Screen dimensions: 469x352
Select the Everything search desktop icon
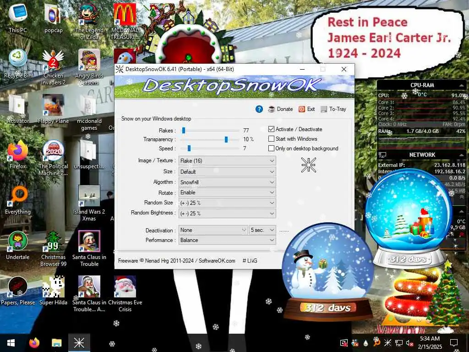click(18, 201)
